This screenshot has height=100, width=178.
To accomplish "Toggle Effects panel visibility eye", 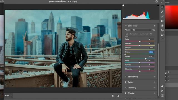I will pos(155,93).
